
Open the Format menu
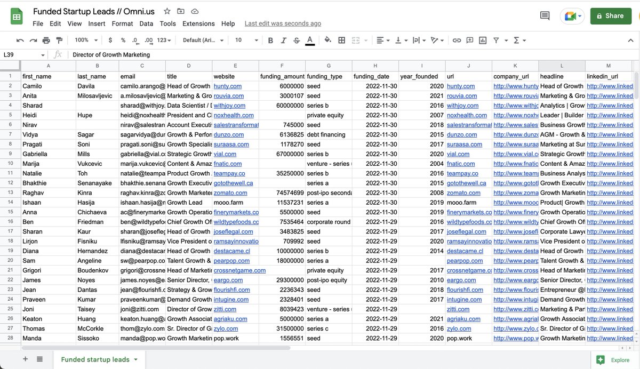(123, 23)
